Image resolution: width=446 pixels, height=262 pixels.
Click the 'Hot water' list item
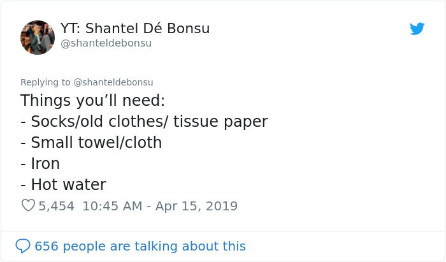point(68,185)
